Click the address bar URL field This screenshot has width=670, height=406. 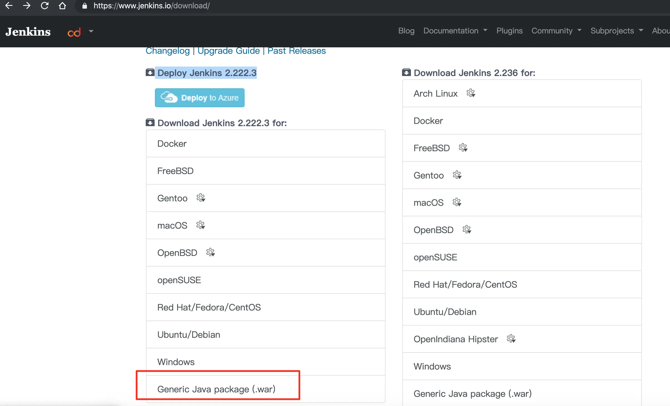tap(152, 6)
